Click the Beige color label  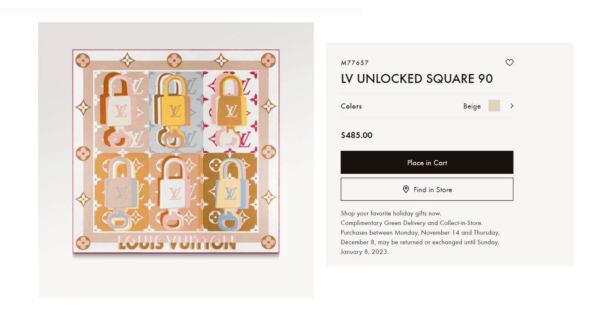(472, 106)
